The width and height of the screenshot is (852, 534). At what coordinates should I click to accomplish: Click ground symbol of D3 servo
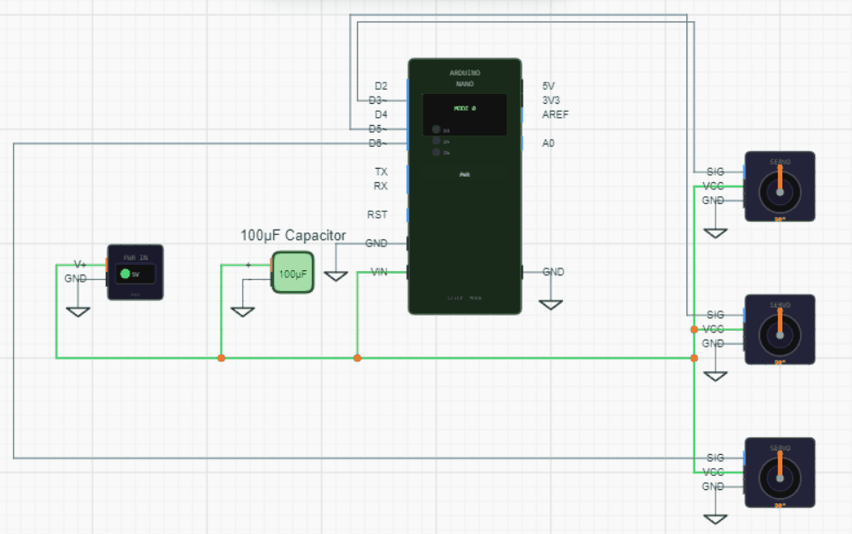click(x=715, y=233)
